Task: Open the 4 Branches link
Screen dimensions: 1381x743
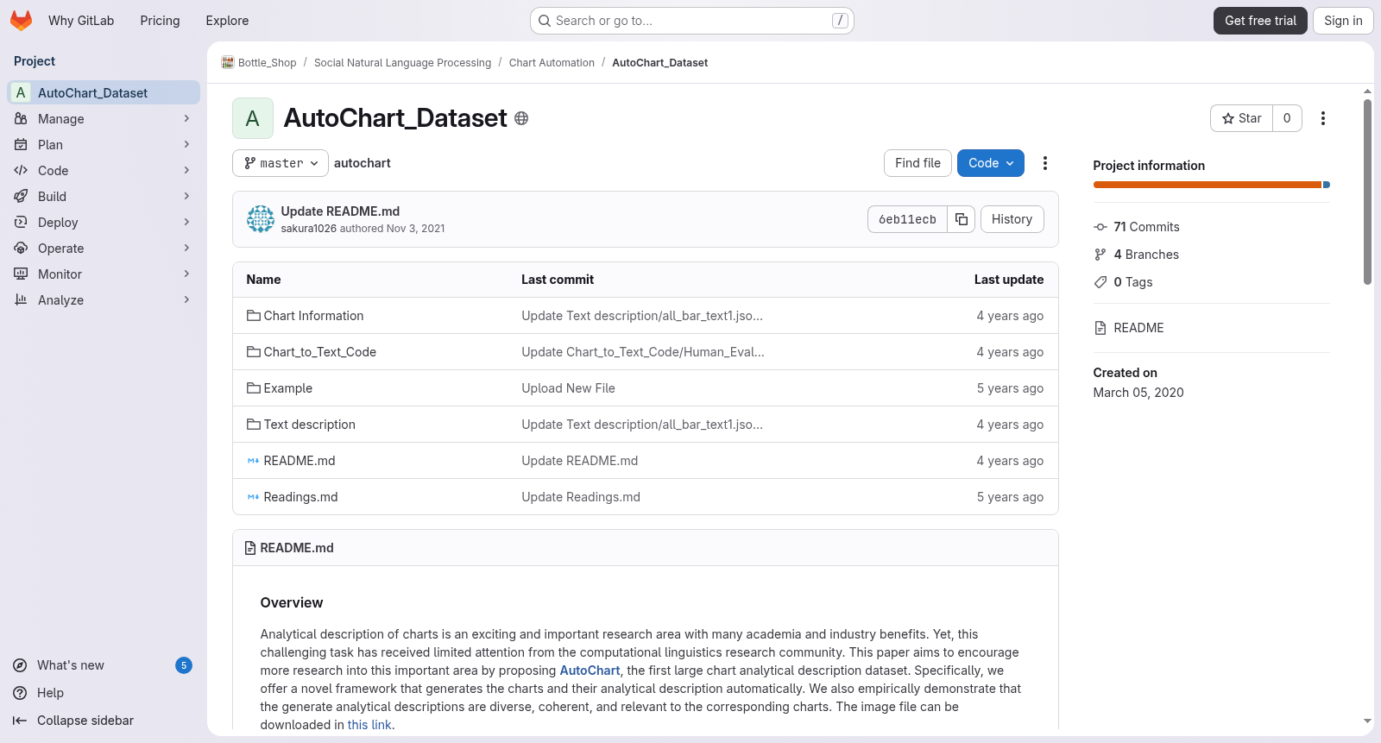Action: tap(1146, 255)
